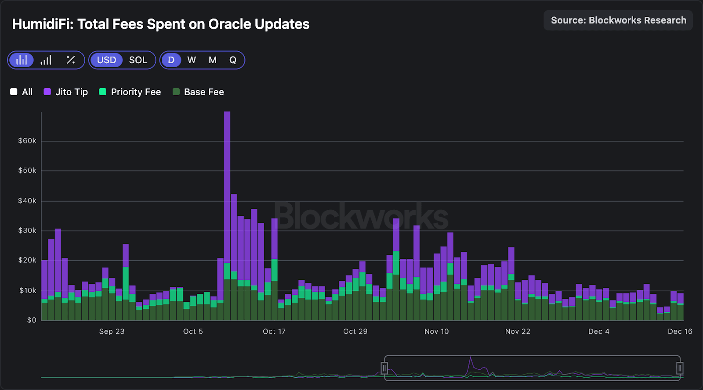
Task: Click the mini-chart peak in range navigator
Action: click(x=471, y=359)
